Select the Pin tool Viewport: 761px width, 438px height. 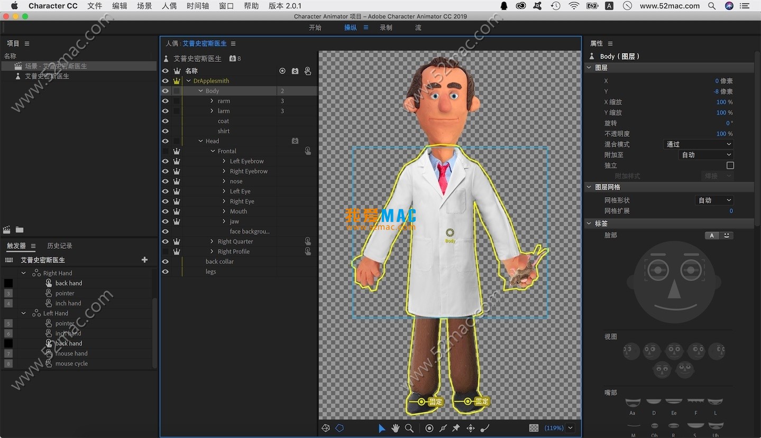[456, 428]
